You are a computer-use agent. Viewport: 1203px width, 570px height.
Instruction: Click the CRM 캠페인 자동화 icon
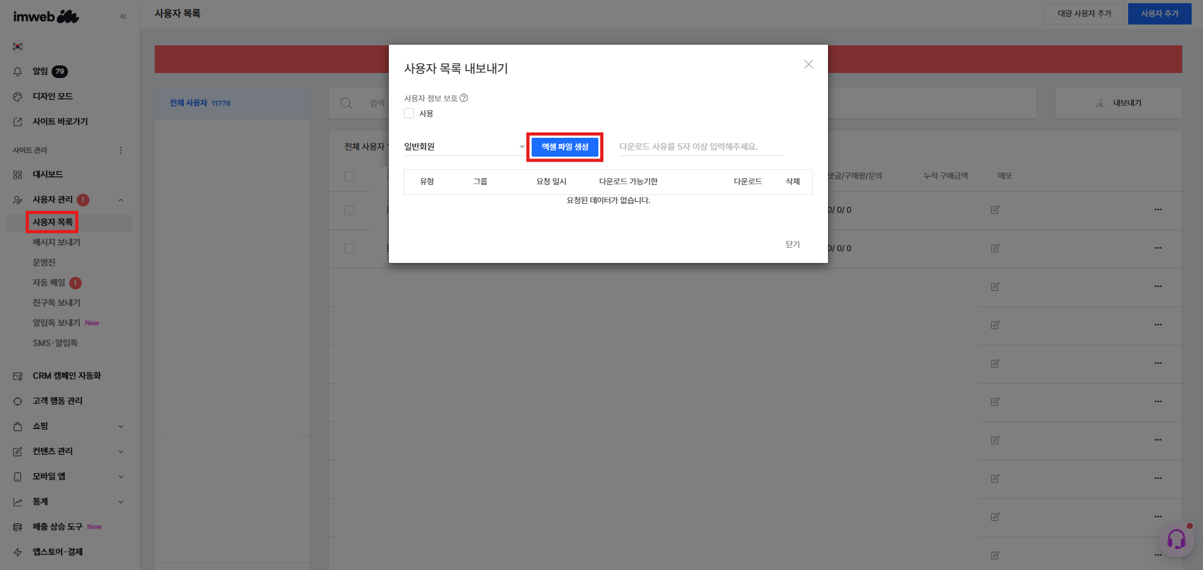click(18, 376)
